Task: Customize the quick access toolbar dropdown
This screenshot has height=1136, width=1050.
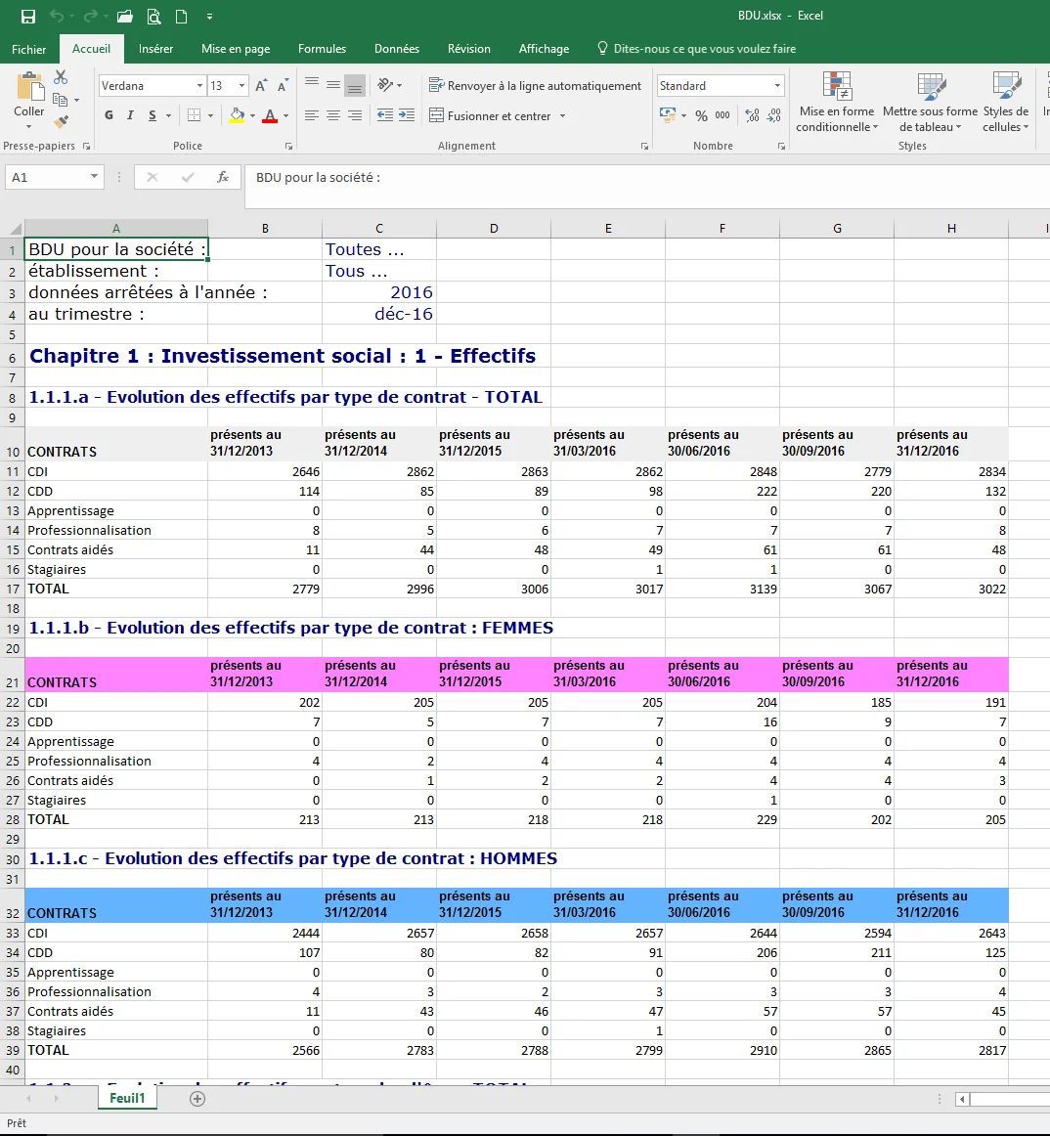Action: click(209, 16)
